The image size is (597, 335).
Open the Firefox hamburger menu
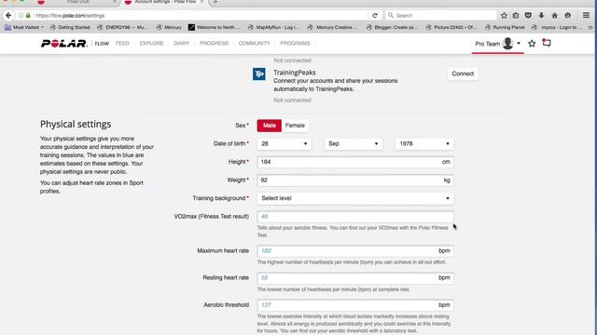(x=586, y=16)
